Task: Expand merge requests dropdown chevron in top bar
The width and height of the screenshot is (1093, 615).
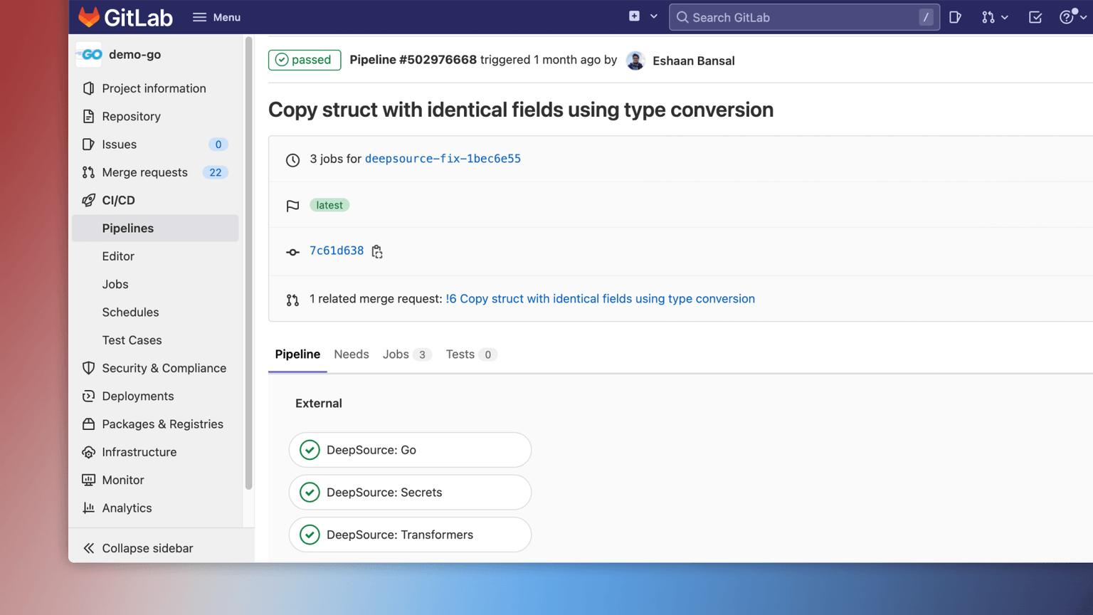Action: click(x=1005, y=17)
